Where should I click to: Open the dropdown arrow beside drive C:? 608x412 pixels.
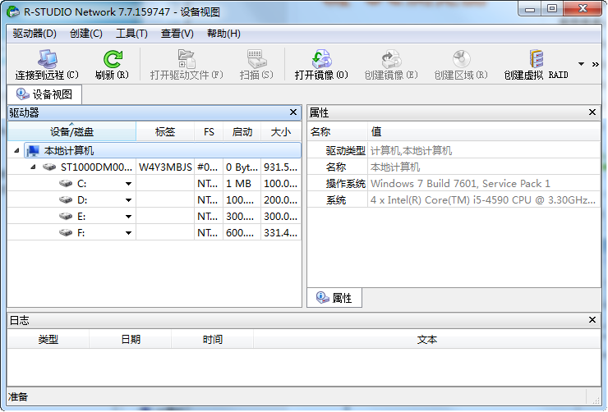(x=128, y=184)
